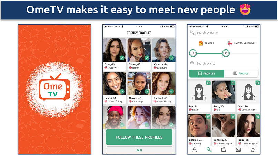Screen dimensions: 278x155
Task: Switch to the PROFILES tab
Action: tap(207, 73)
